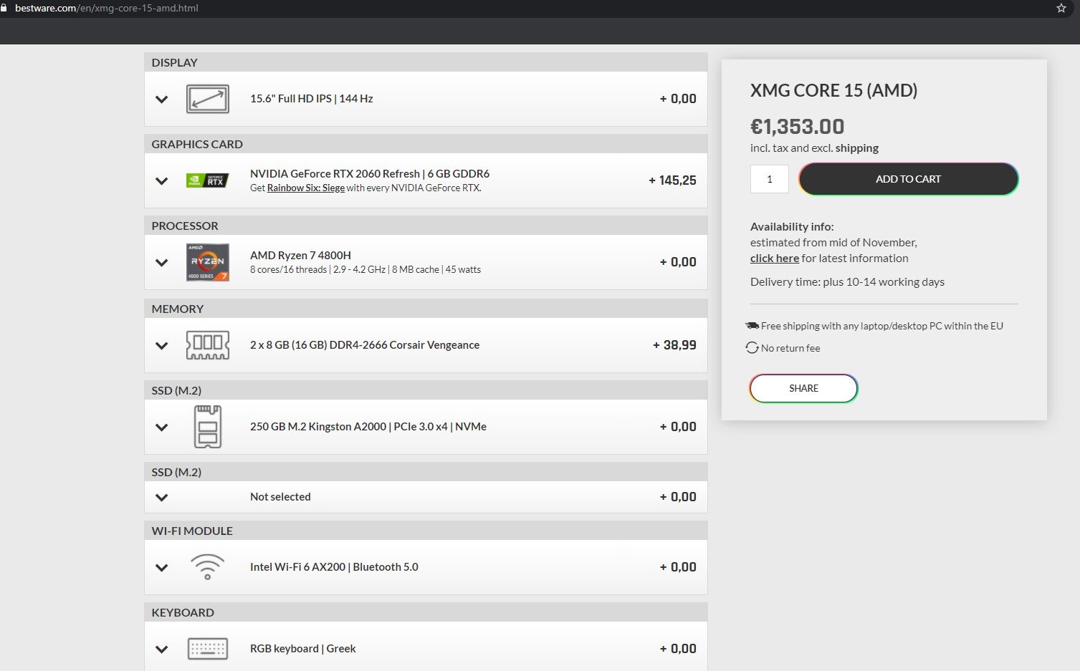Click the '+ 145,25' graphics card price
Viewport: 1080px width, 671px height.
[x=672, y=180]
